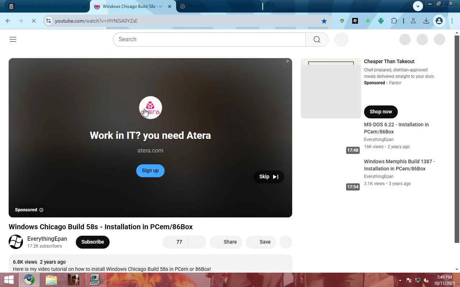This screenshot has width=460, height=287.
Task: Click the Atera logo in the ad
Action: click(151, 108)
